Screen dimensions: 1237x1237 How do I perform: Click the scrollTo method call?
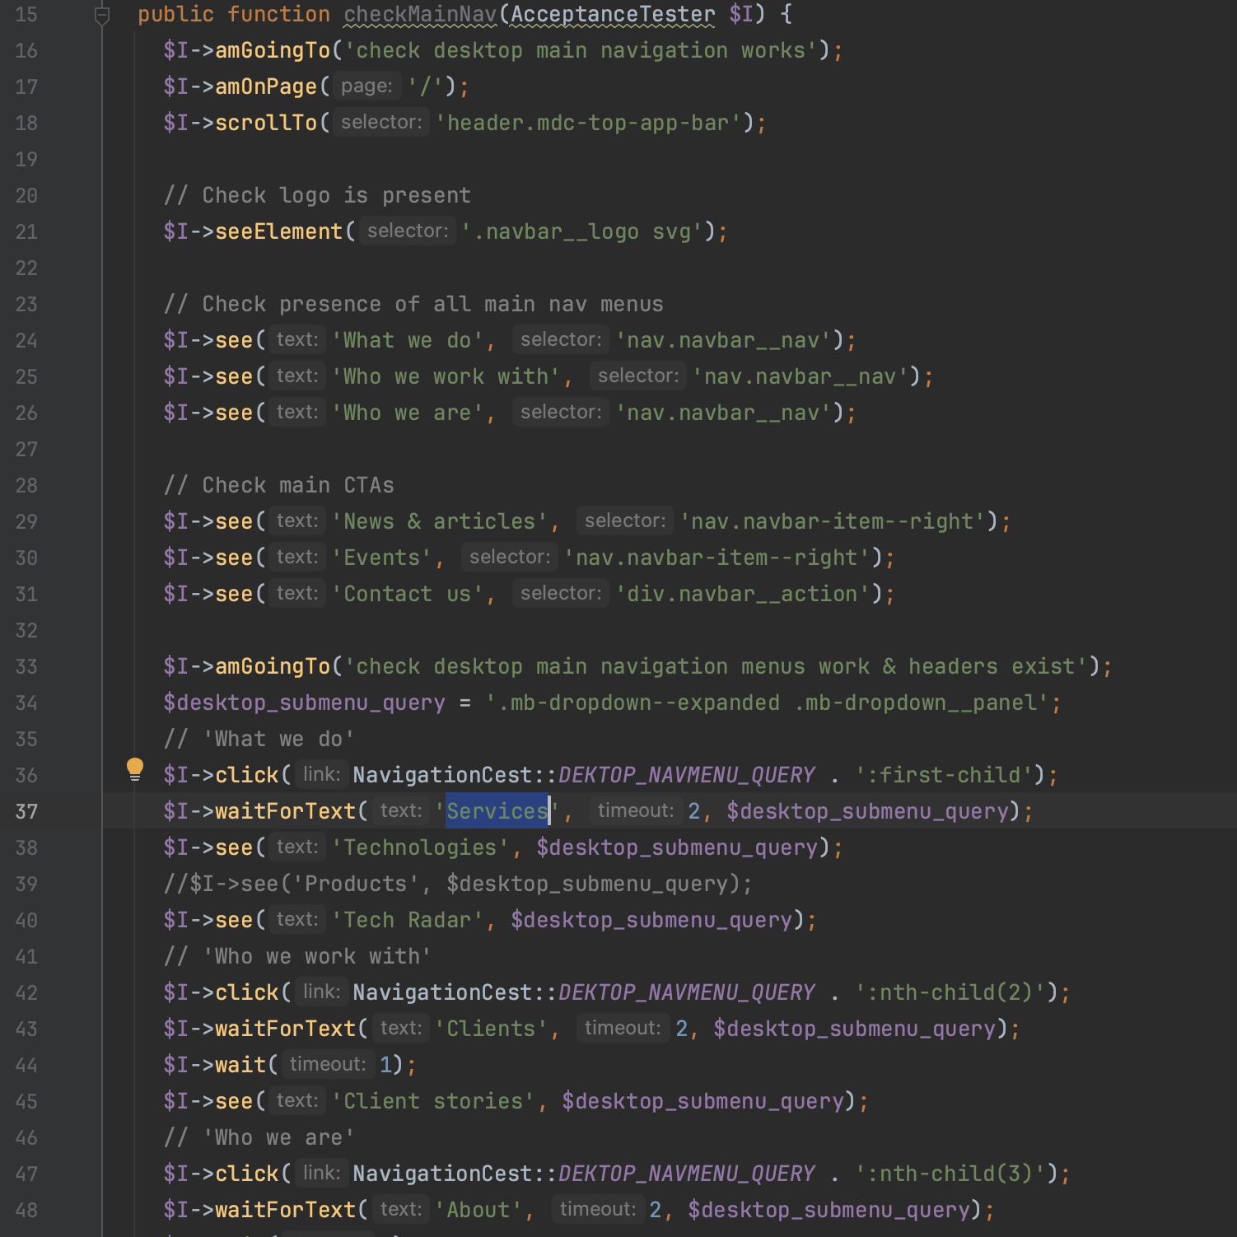pyautogui.click(x=265, y=124)
